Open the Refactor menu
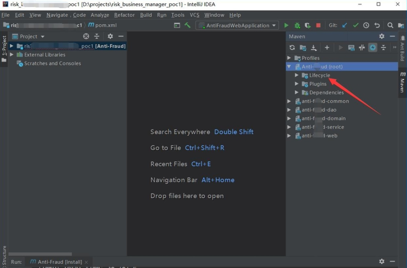Screen dimensions: 407x268 click(124, 15)
